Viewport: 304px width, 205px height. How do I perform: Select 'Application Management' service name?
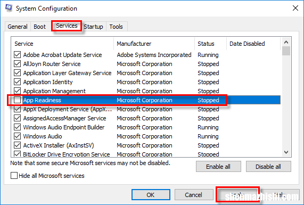[54, 91]
